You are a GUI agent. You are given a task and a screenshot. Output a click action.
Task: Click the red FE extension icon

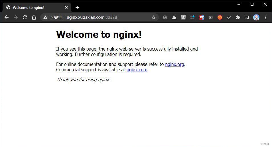point(202,17)
